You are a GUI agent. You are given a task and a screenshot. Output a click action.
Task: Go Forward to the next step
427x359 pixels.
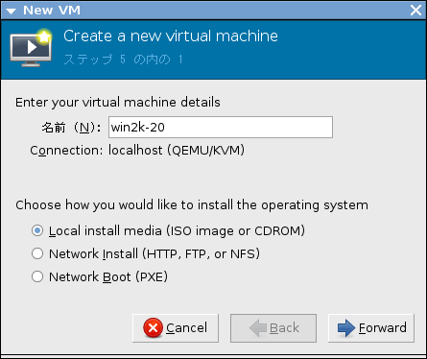point(371,328)
